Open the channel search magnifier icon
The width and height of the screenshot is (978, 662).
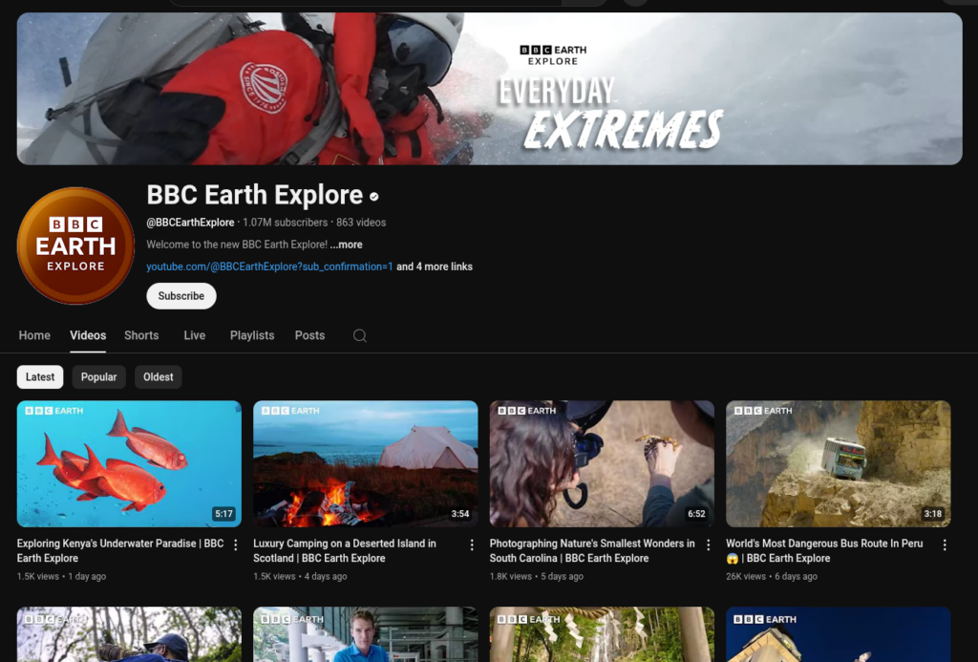click(360, 335)
